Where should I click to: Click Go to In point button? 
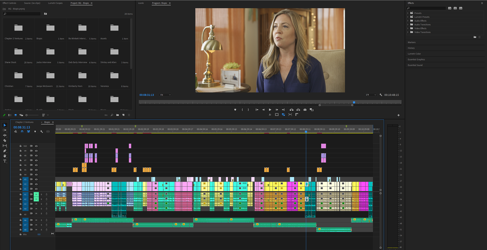(257, 110)
